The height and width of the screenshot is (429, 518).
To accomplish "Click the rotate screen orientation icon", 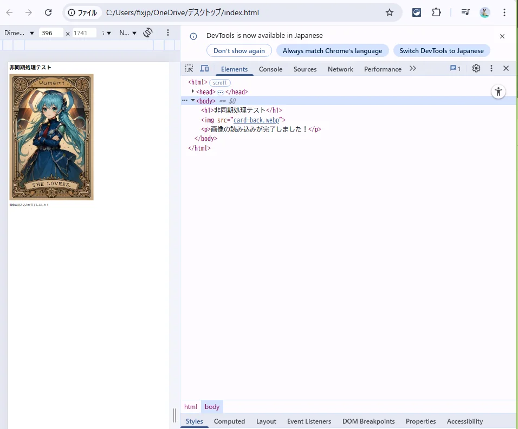I will coord(147,33).
